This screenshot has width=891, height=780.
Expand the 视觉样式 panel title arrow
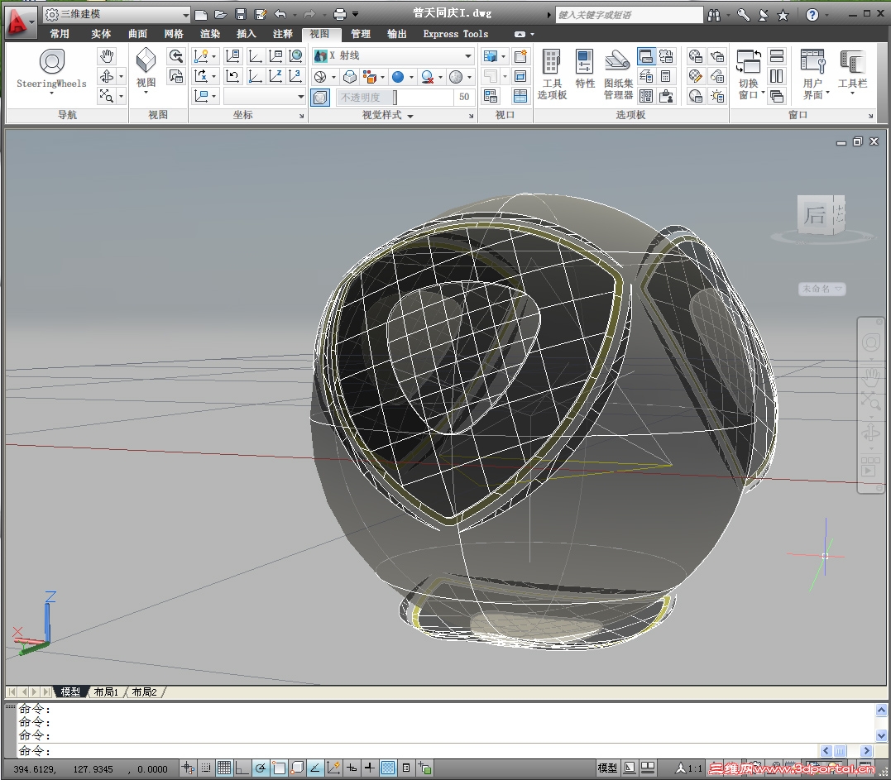coord(410,116)
